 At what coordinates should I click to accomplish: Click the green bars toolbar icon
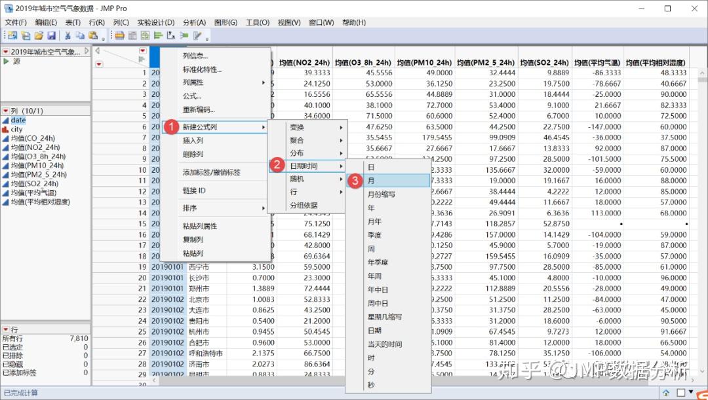tap(157, 36)
